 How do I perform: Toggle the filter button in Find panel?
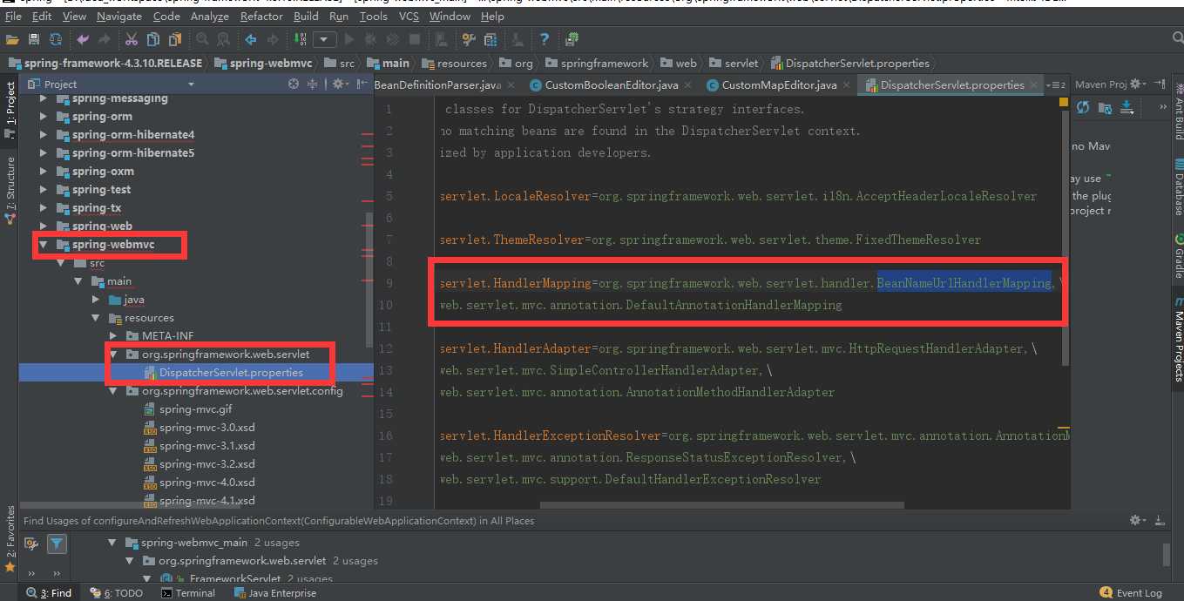tap(57, 544)
